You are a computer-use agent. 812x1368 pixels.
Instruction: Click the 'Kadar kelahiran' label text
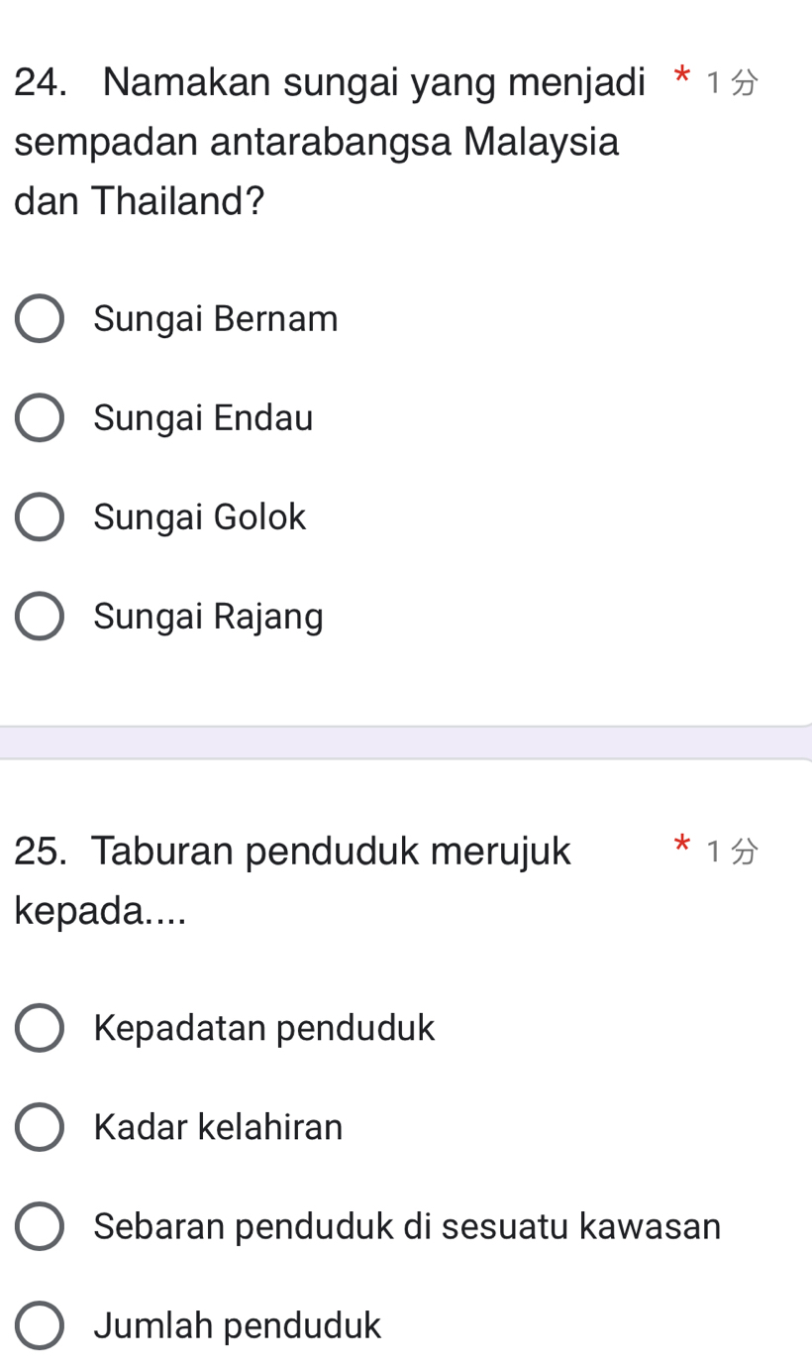click(218, 1127)
